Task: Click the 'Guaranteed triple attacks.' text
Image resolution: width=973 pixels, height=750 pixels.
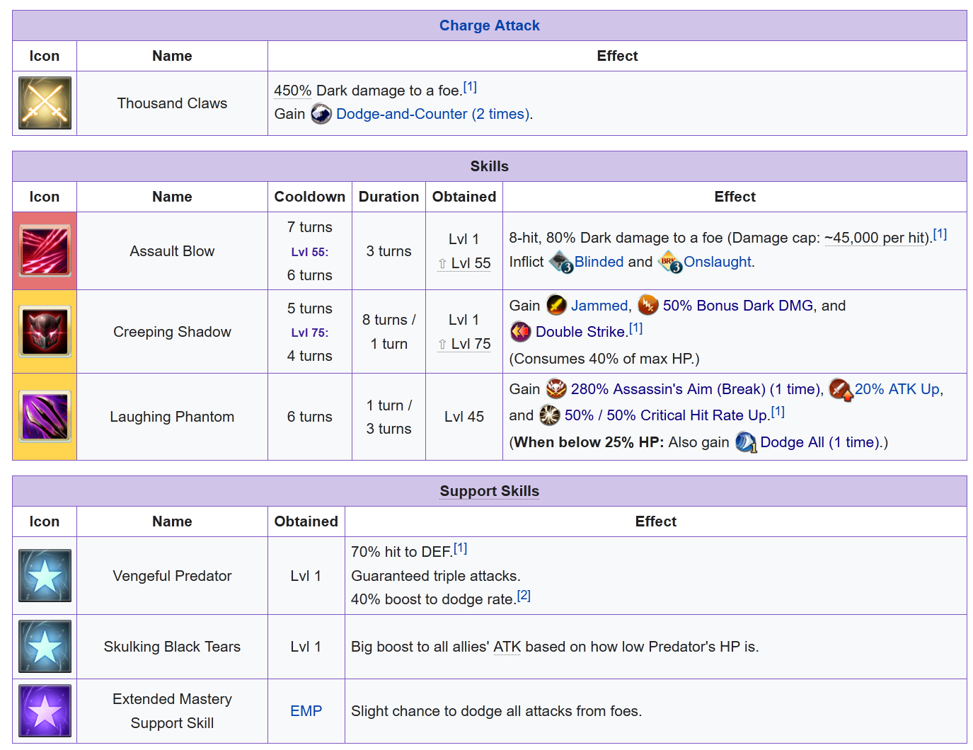Action: point(436,576)
